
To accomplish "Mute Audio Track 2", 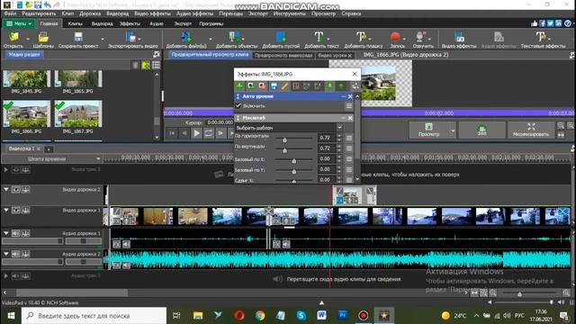I will 16,254.
